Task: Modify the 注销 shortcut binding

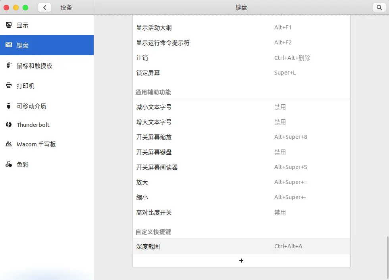Action: [241, 58]
